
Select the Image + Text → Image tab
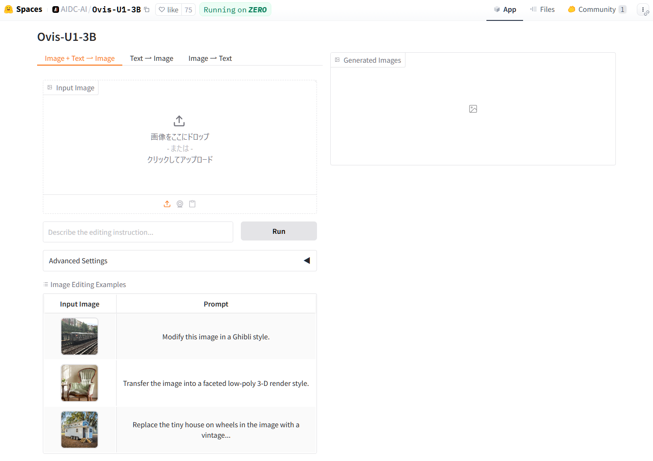point(79,58)
